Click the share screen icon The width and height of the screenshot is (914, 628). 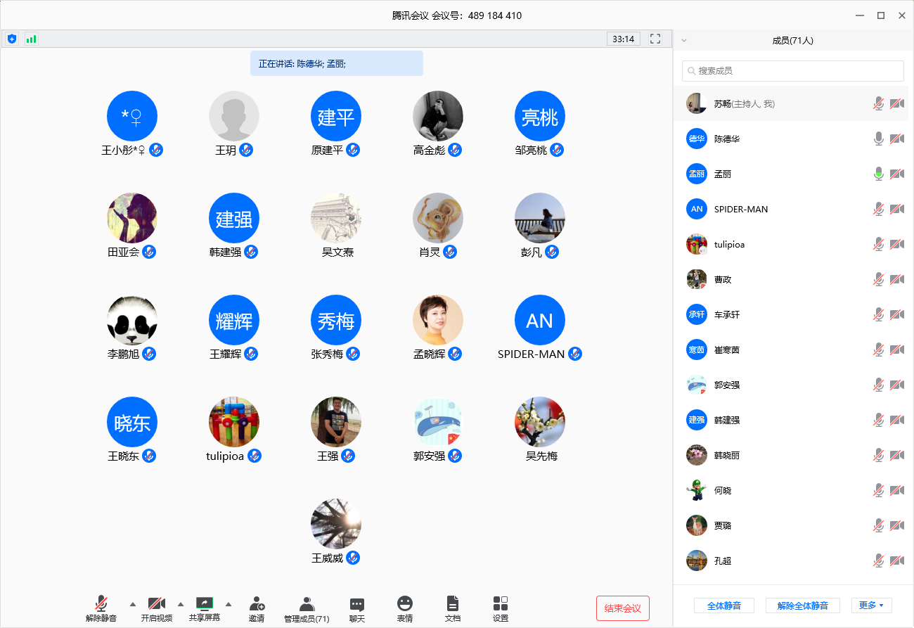[x=204, y=603]
